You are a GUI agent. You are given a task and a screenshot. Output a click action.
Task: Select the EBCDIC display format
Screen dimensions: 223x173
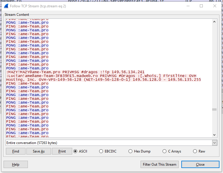[x=101, y=151]
